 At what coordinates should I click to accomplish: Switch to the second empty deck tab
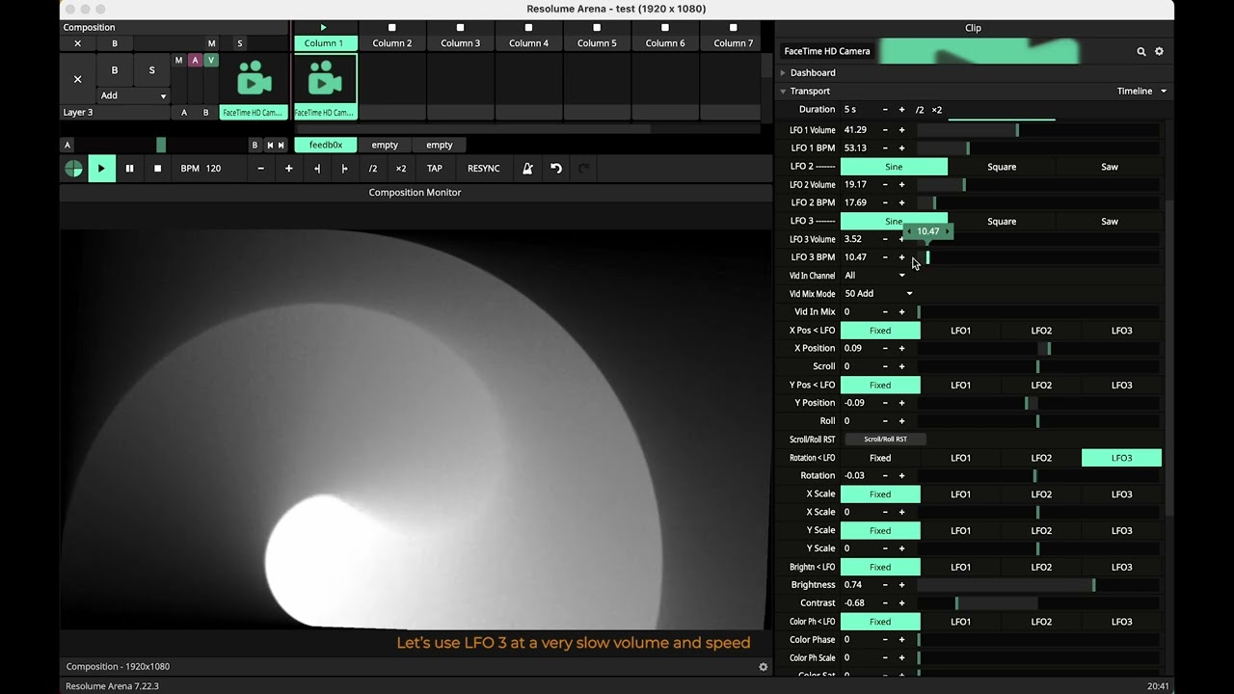[x=440, y=145]
